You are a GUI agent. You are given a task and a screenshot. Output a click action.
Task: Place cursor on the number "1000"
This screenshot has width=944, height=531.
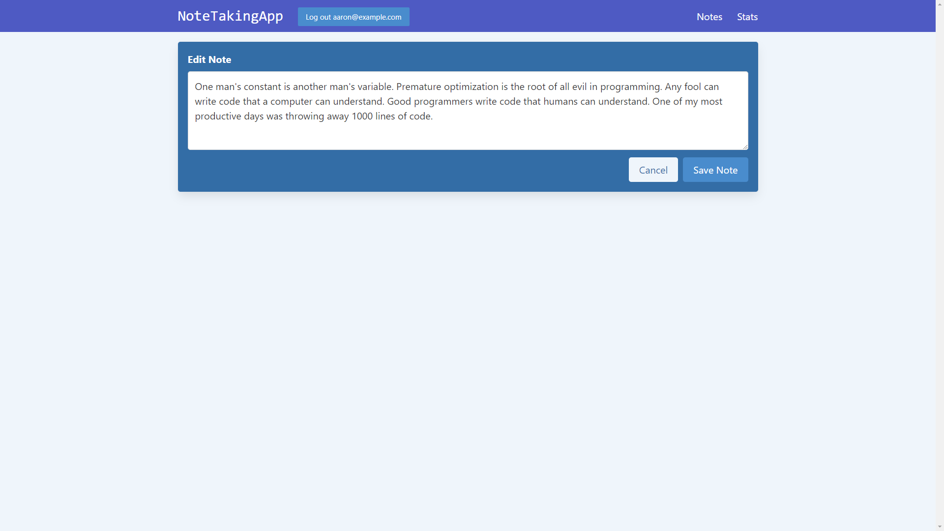click(x=362, y=117)
